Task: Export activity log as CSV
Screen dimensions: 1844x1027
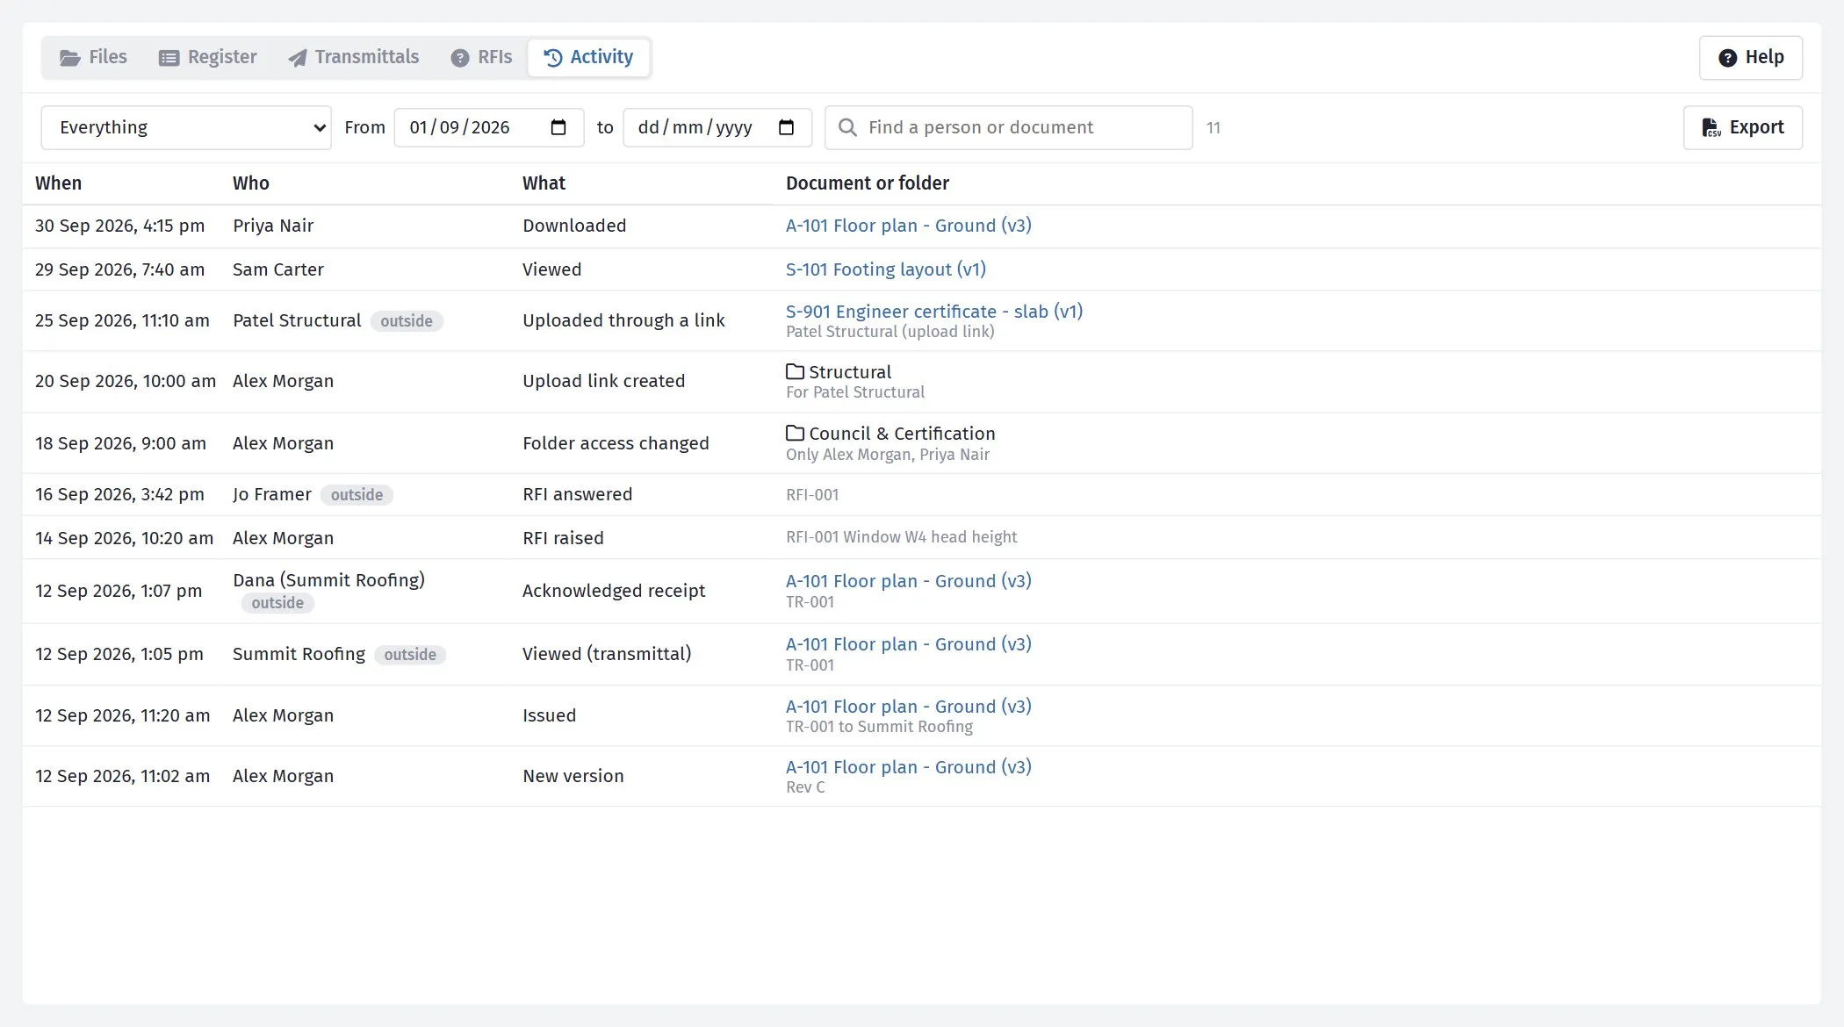Action: [x=1742, y=127]
